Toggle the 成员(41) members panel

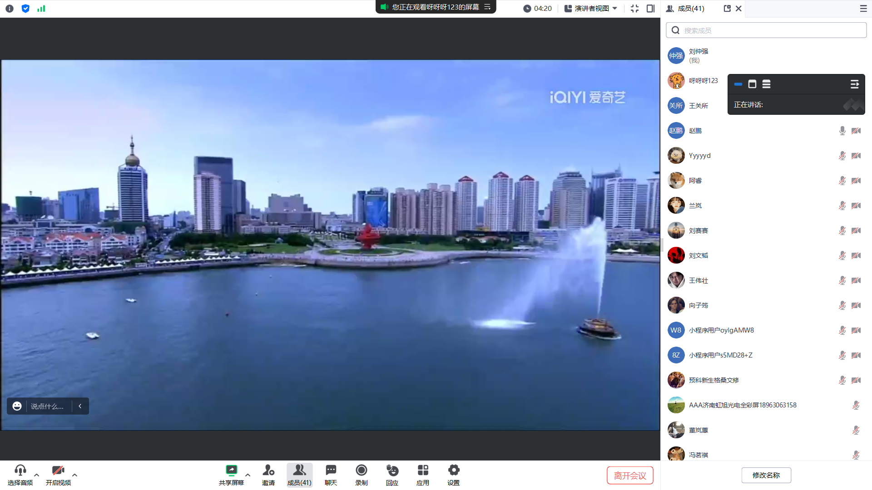click(299, 474)
